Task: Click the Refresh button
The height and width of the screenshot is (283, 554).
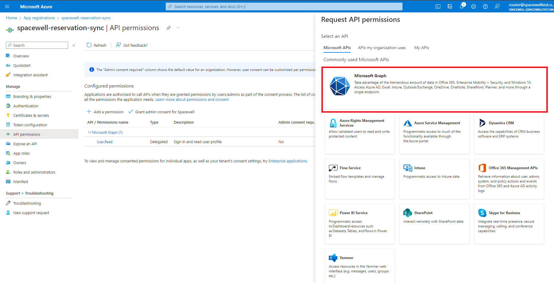Action: click(96, 45)
